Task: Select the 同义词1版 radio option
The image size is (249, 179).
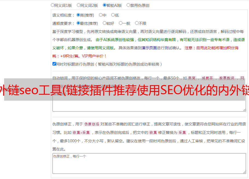Action: (52, 5)
